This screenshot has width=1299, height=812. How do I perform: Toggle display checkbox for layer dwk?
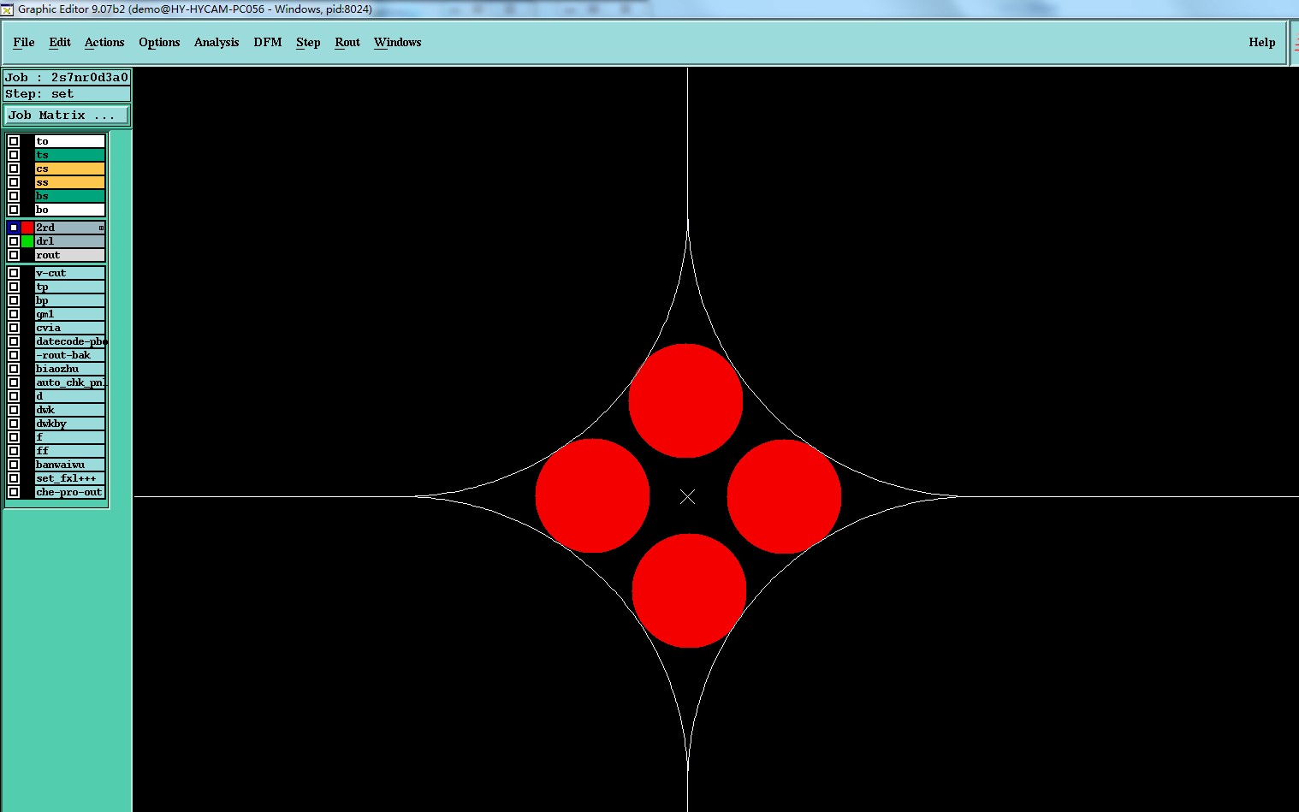(x=14, y=410)
